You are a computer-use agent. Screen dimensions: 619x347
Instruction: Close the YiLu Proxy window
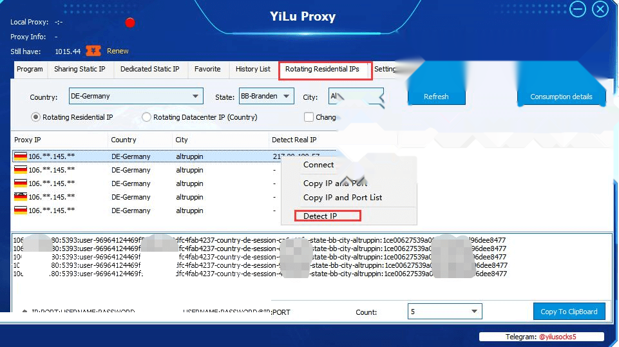[600, 9]
